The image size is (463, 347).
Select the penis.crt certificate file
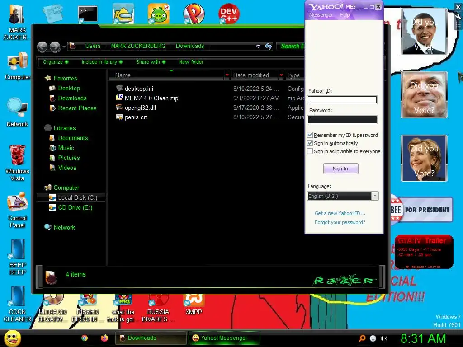(136, 117)
